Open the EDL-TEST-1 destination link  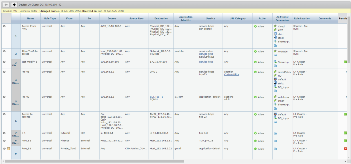coord(156,97)
